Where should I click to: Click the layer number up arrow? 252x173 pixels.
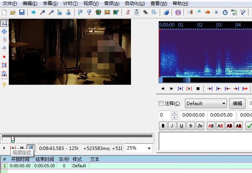point(175,113)
